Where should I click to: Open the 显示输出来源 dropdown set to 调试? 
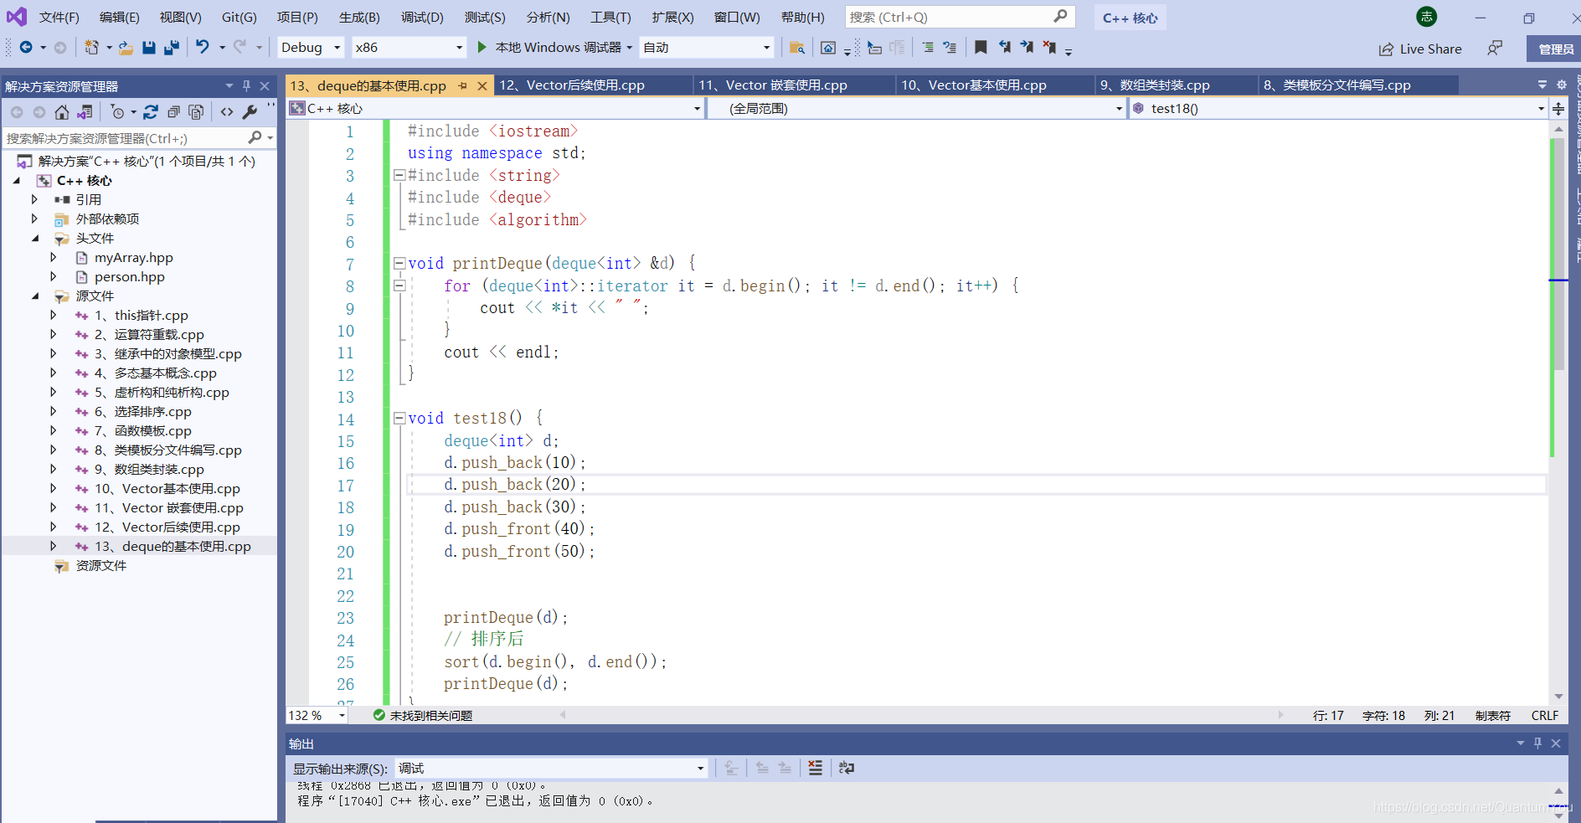click(551, 768)
